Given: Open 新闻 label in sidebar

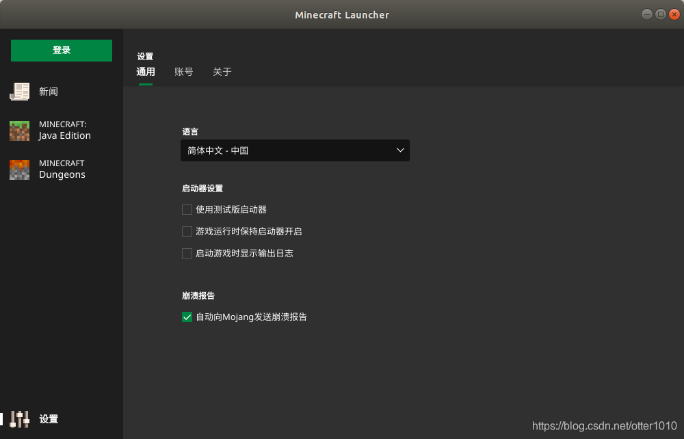Looking at the screenshot, I should (x=49, y=92).
